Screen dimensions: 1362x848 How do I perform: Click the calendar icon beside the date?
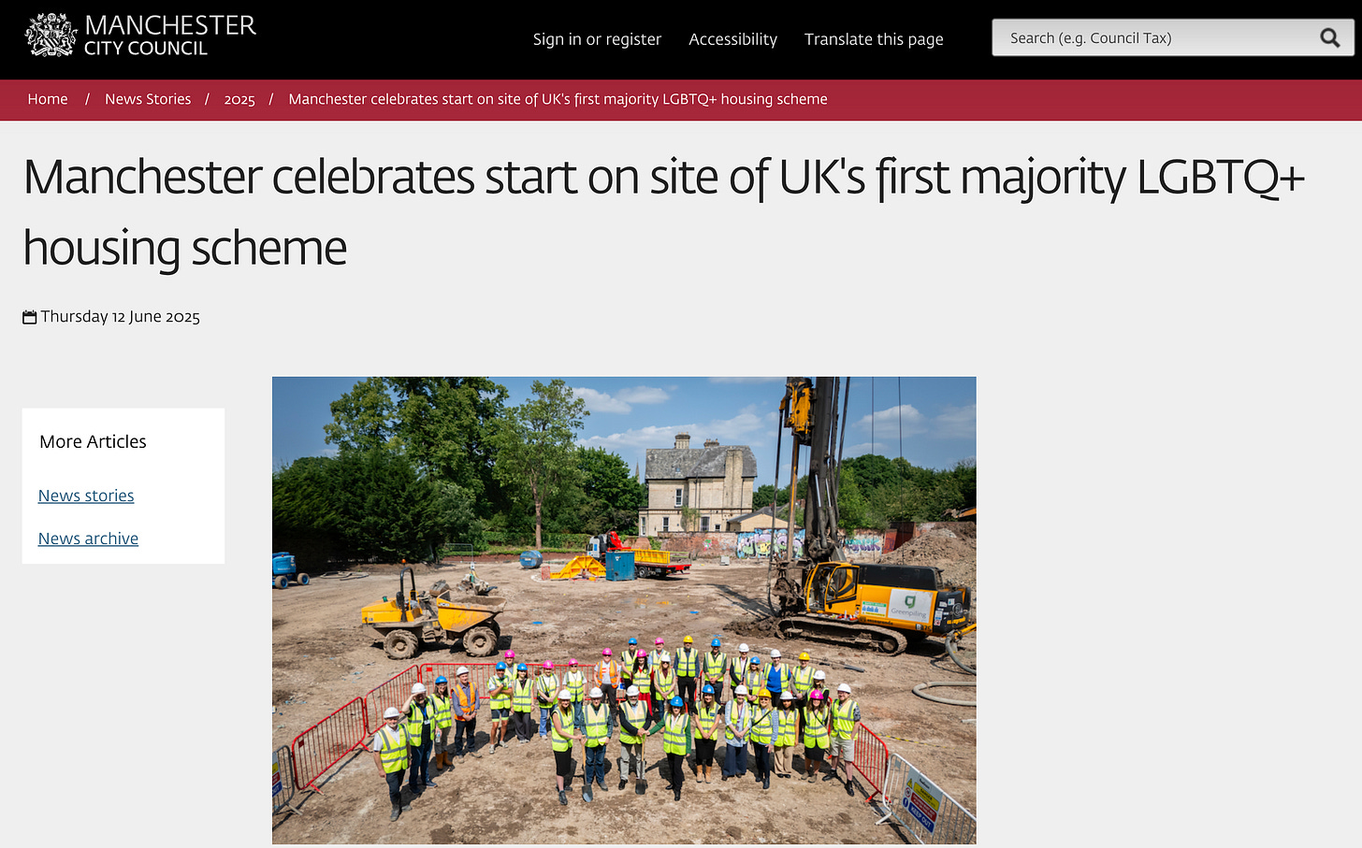pos(30,317)
